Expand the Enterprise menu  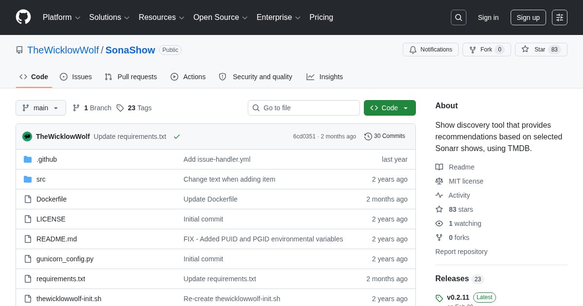278,17
